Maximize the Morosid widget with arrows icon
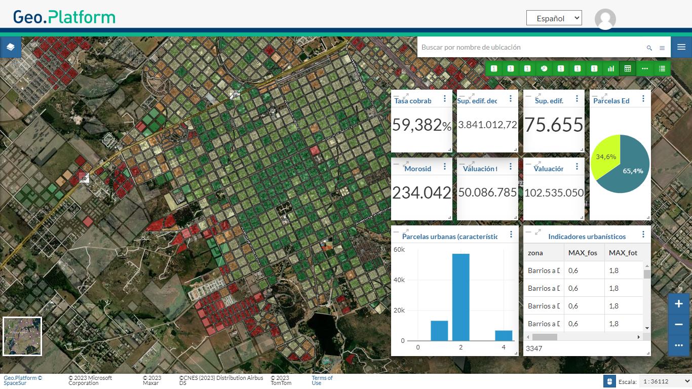The width and height of the screenshot is (692, 389). pos(405,164)
